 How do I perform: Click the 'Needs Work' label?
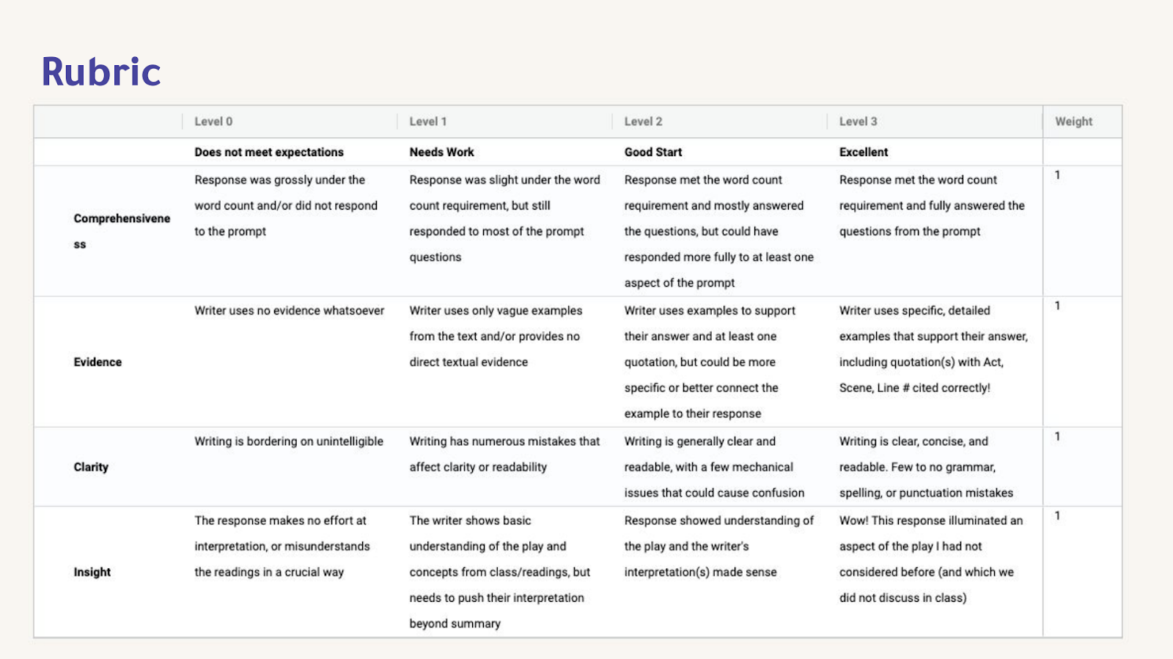click(441, 152)
